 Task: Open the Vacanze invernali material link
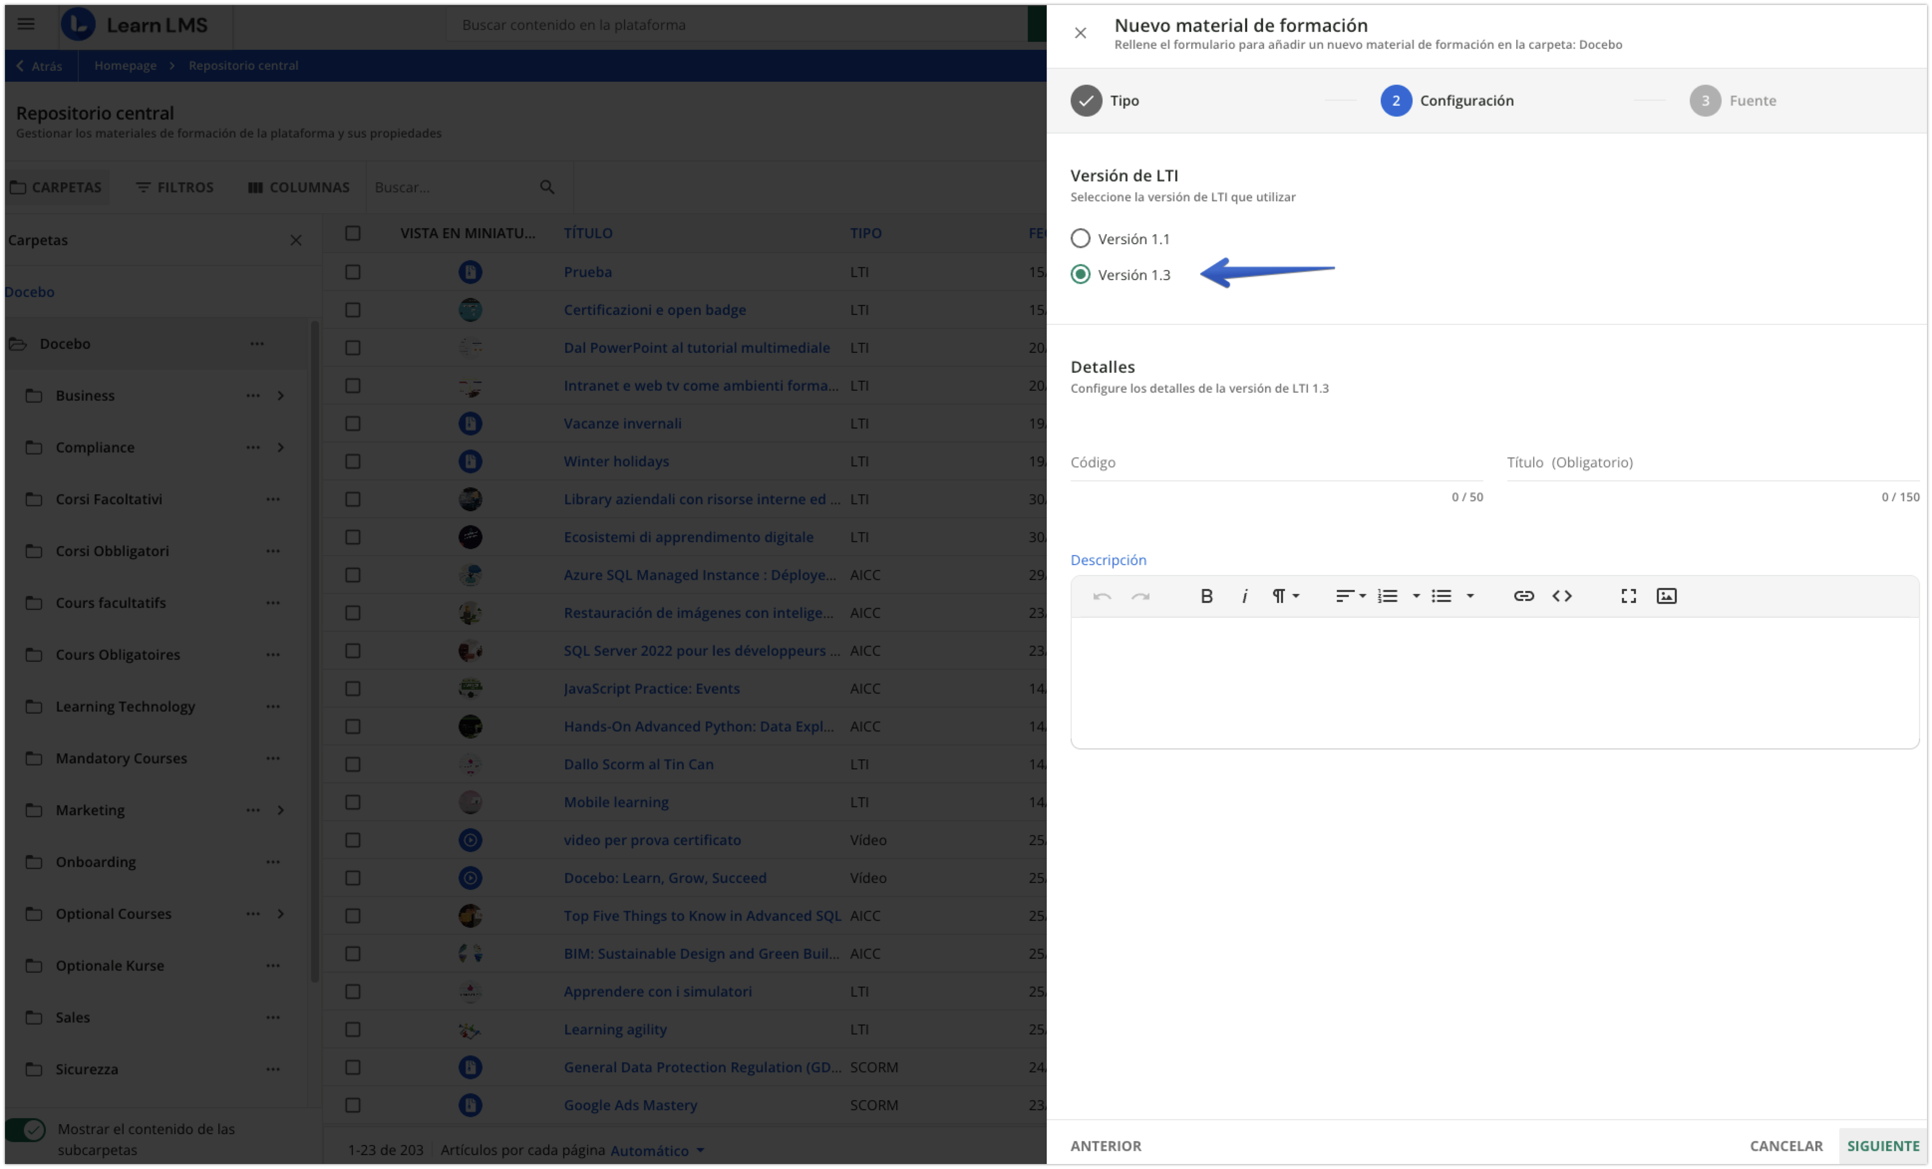pyautogui.click(x=623, y=424)
